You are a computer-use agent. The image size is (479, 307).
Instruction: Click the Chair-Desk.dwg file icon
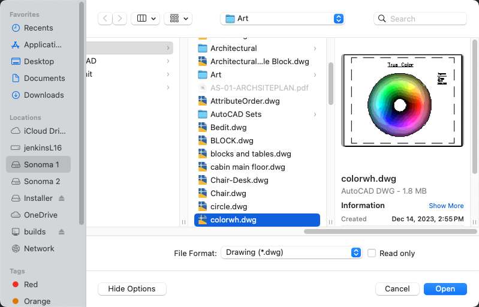[x=203, y=180]
